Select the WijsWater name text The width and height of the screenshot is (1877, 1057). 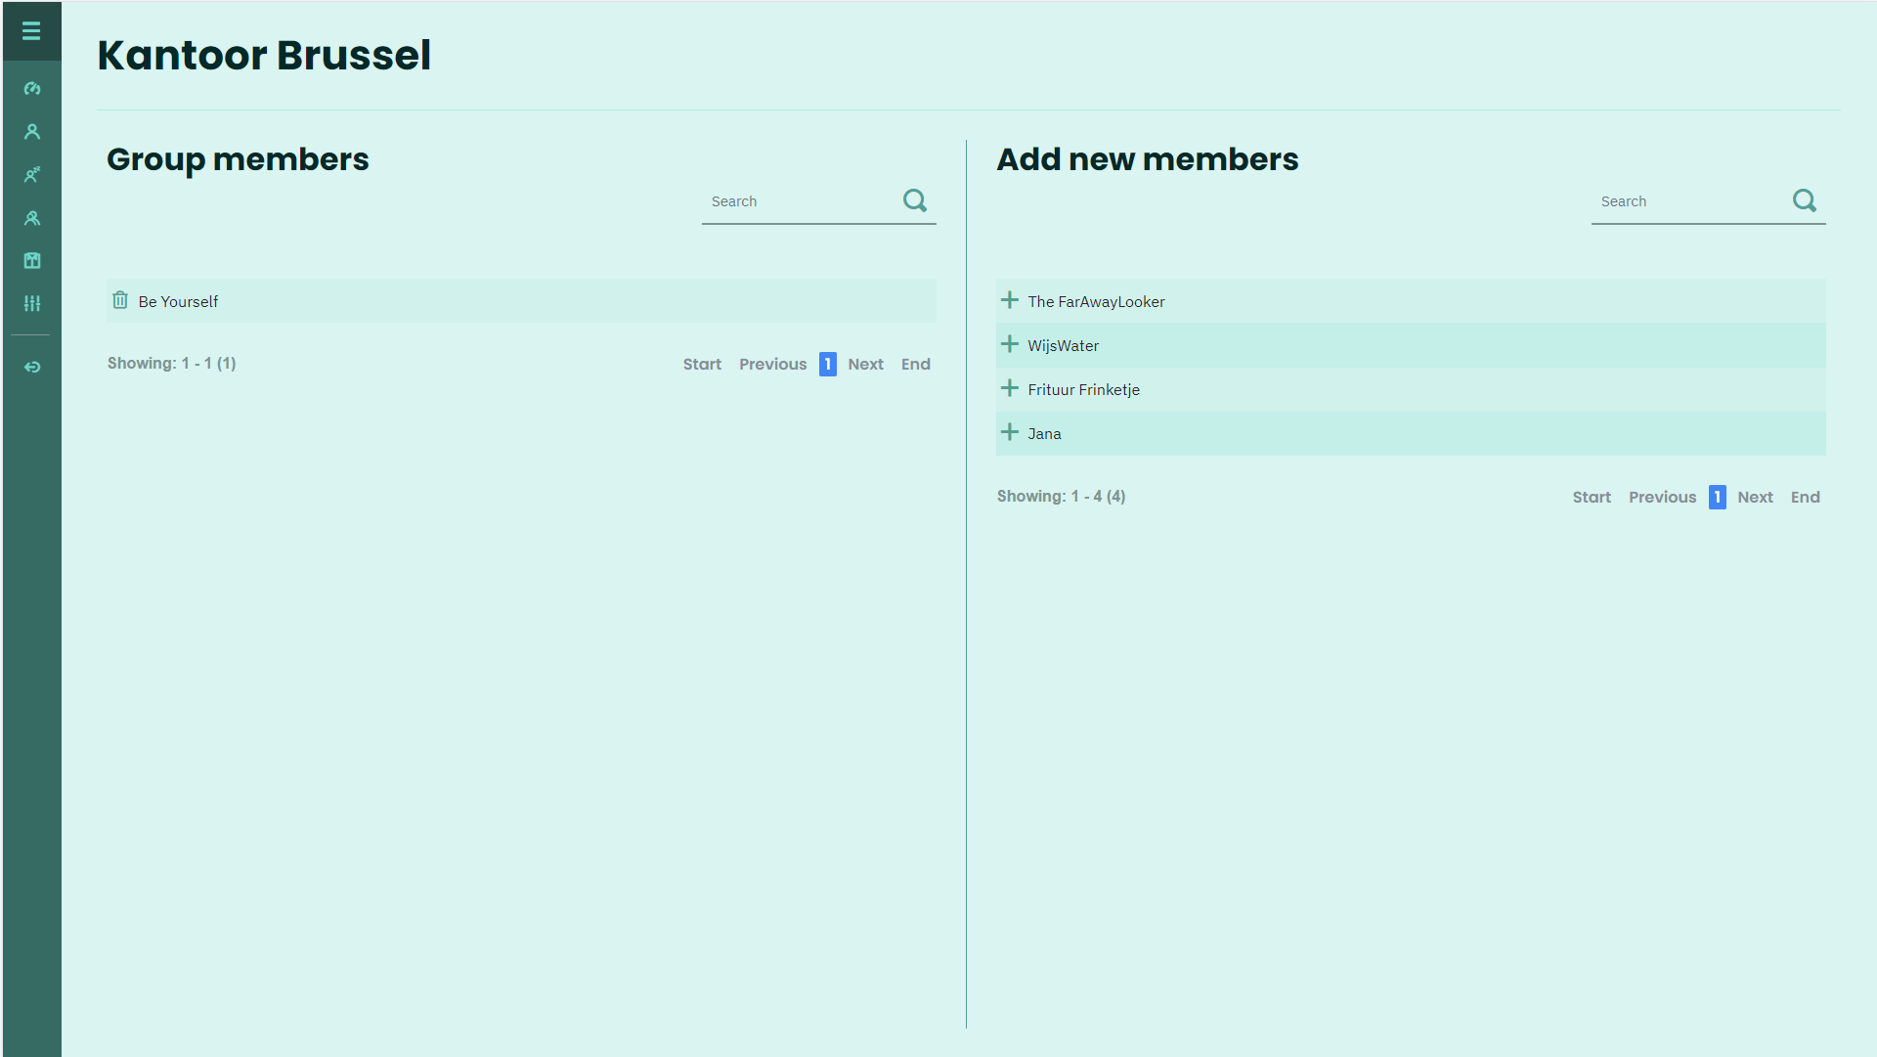coord(1063,345)
